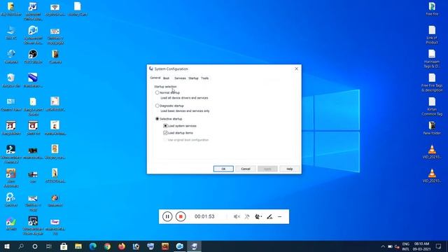Image resolution: width=448 pixels, height=252 pixels.
Task: Select the Kirtan Common Tag file
Action: tap(432, 106)
